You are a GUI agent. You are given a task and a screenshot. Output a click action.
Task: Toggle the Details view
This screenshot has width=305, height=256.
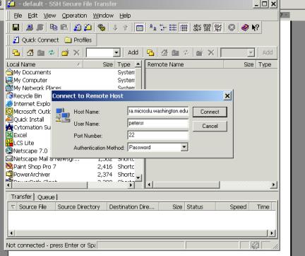(x=184, y=28)
